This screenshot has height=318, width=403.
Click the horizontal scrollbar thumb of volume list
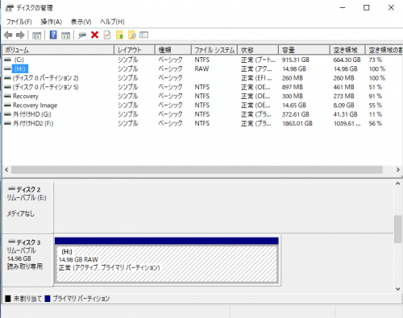tap(197, 170)
